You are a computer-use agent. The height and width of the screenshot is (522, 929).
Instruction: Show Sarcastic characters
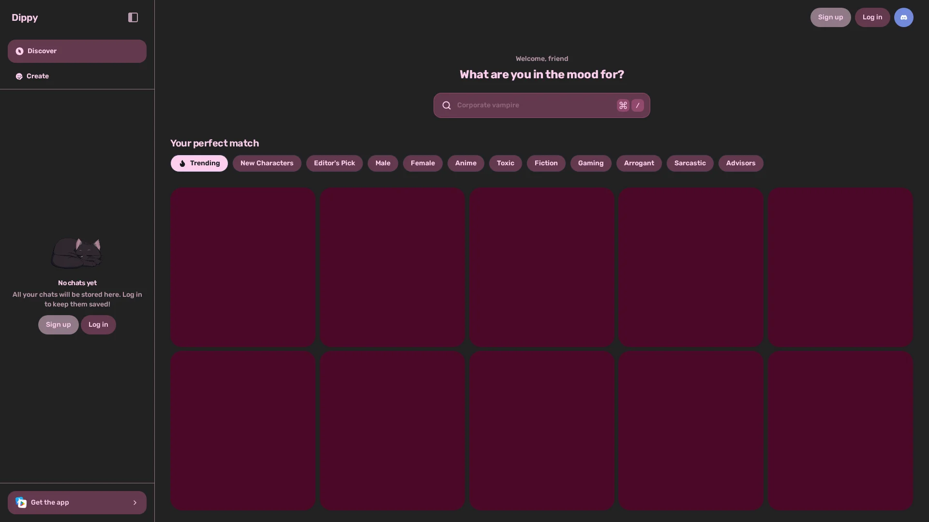point(689,163)
